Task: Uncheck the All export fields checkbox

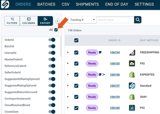Action: tap(56, 30)
